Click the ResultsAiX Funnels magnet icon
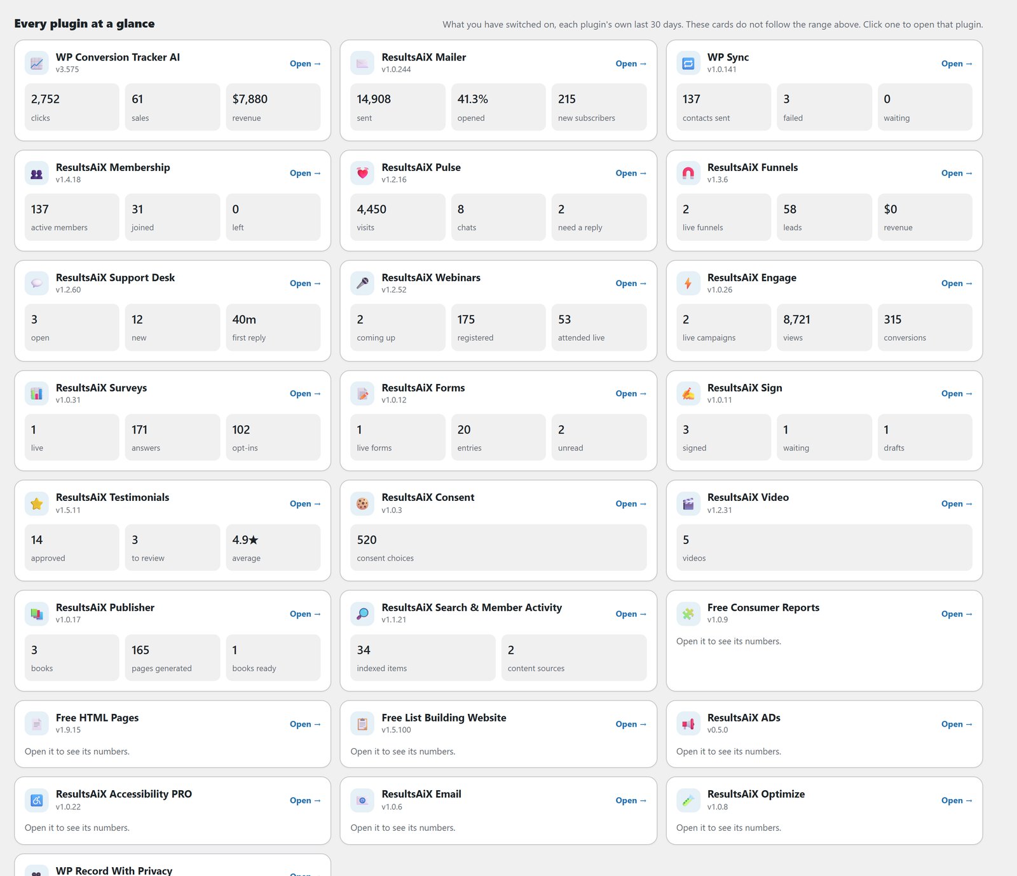 pos(688,173)
